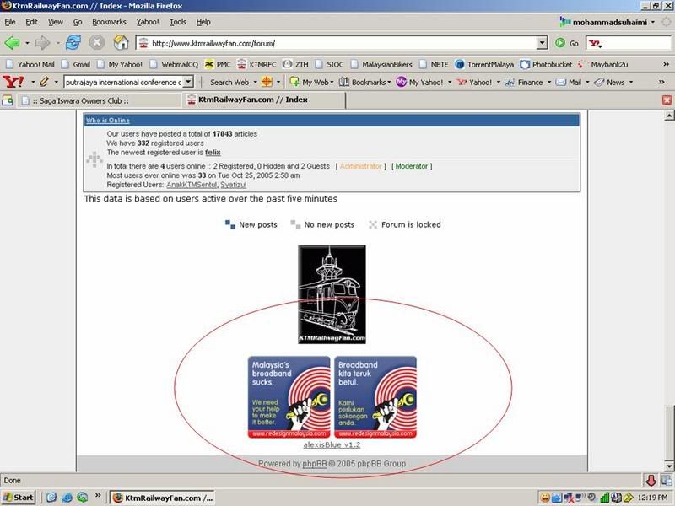Click the KTMRailwayFan.com train logo image
This screenshot has width=675, height=506.
point(332,294)
